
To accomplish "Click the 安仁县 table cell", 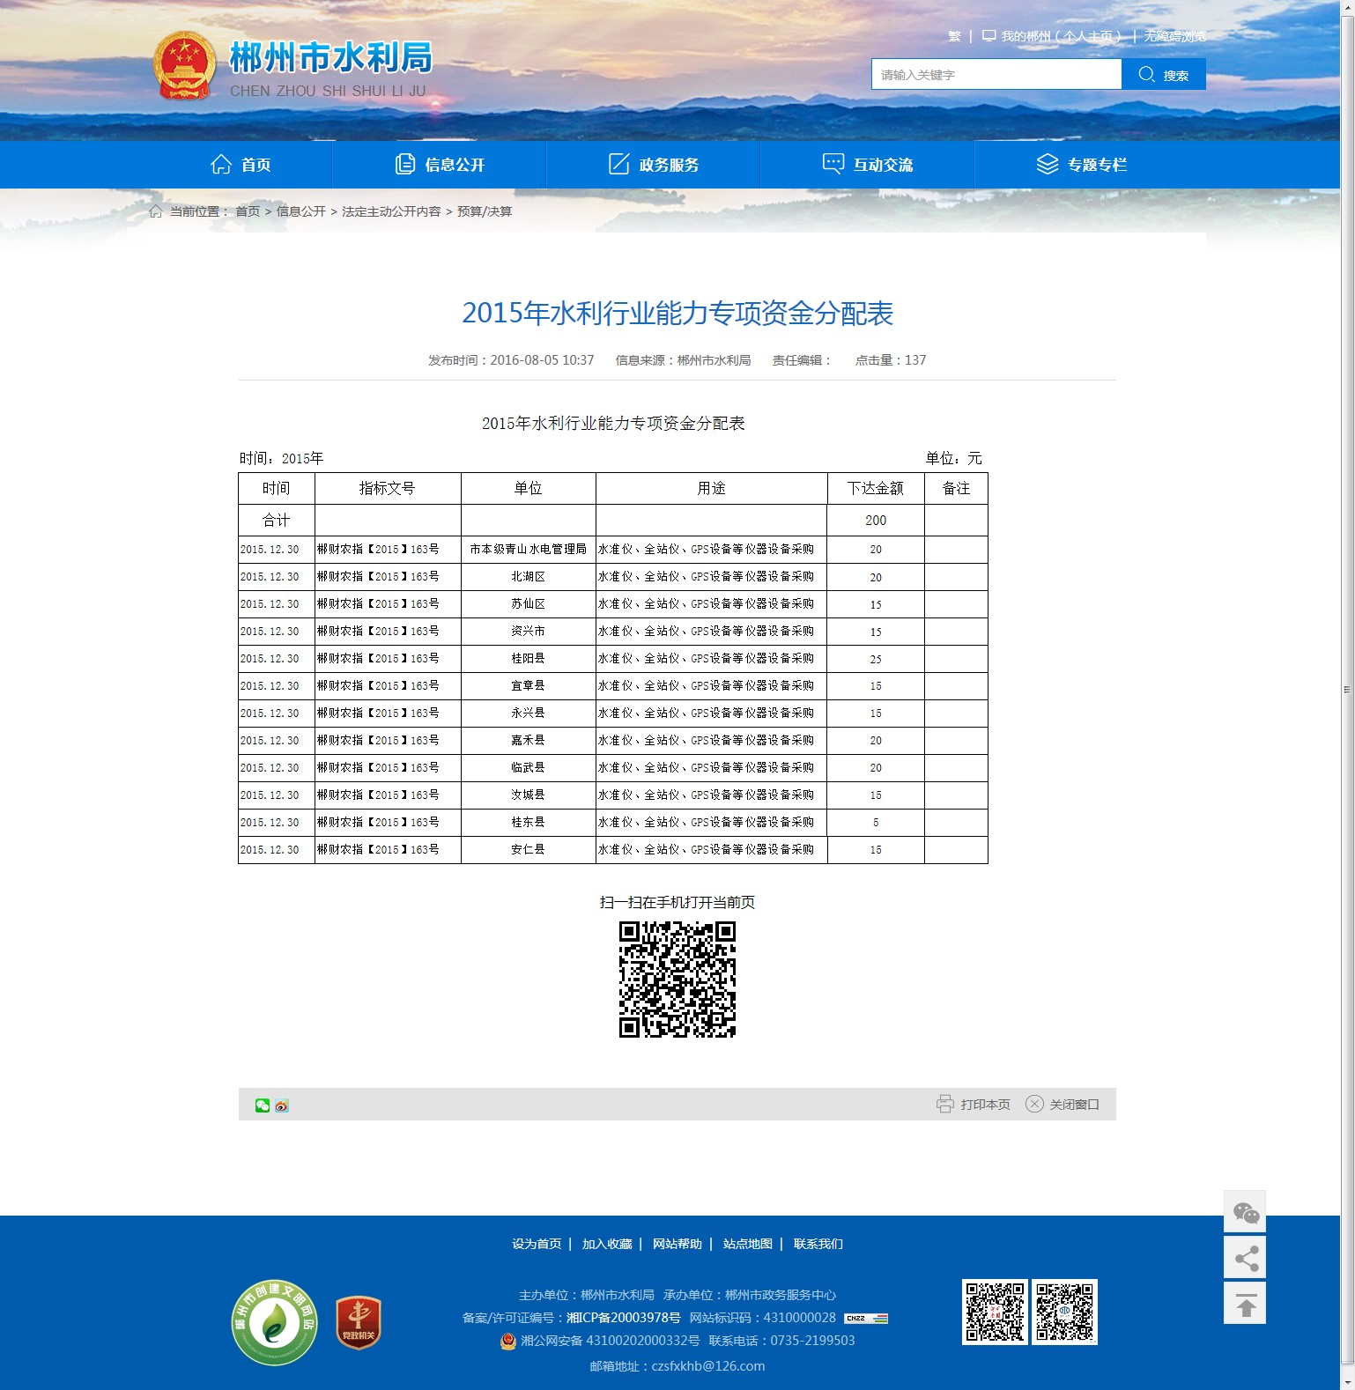I will click(x=529, y=849).
